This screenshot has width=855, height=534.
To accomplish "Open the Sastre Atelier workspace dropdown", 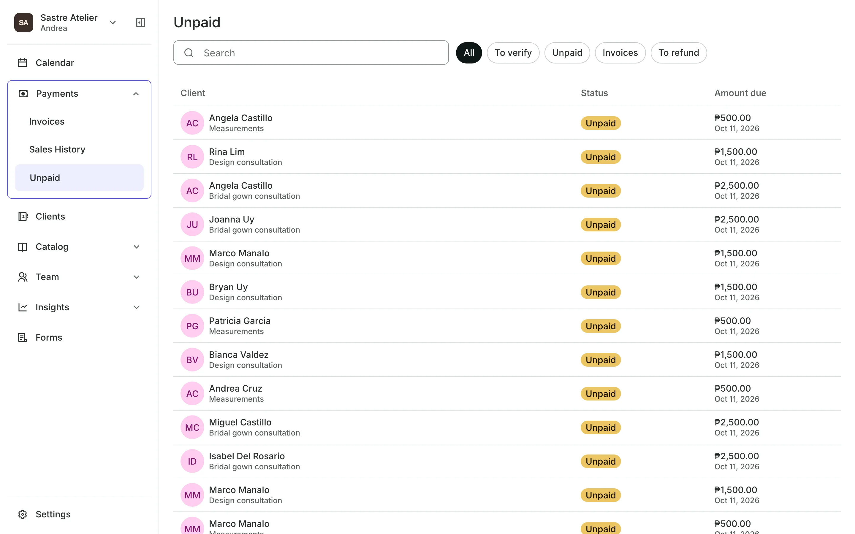I will pyautogui.click(x=113, y=23).
